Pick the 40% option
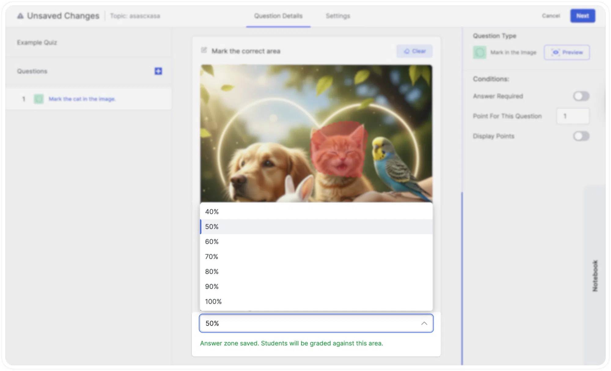Screen dimensions: 611x371 coord(316,212)
